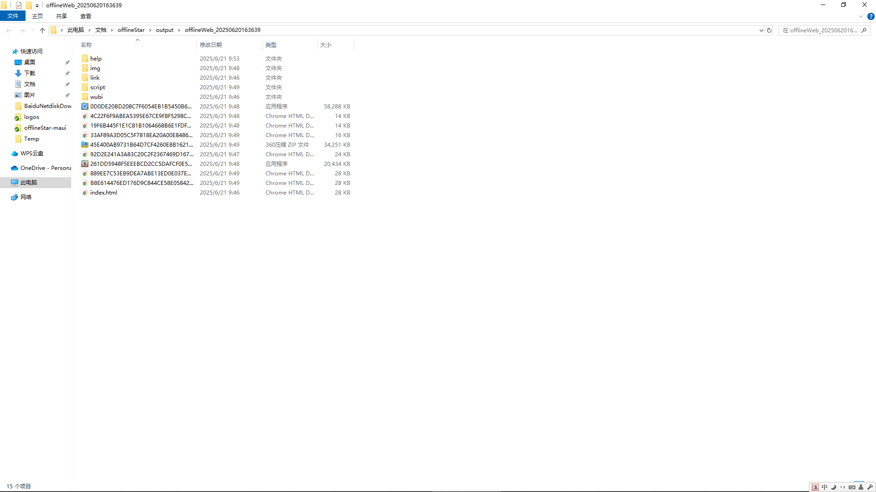Sort by 修改日期 column header
This screenshot has width=876, height=492.
pyautogui.click(x=211, y=45)
